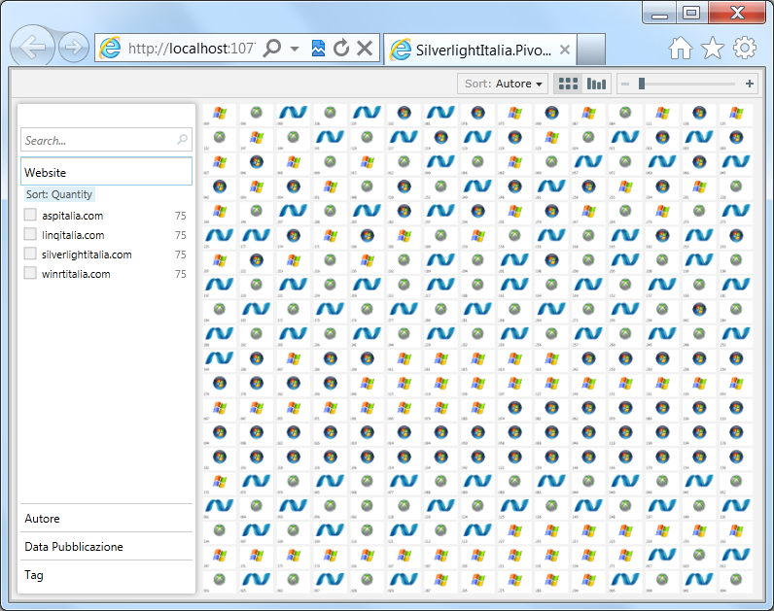
Task: Switch to grid view layout icon
Action: (x=568, y=84)
